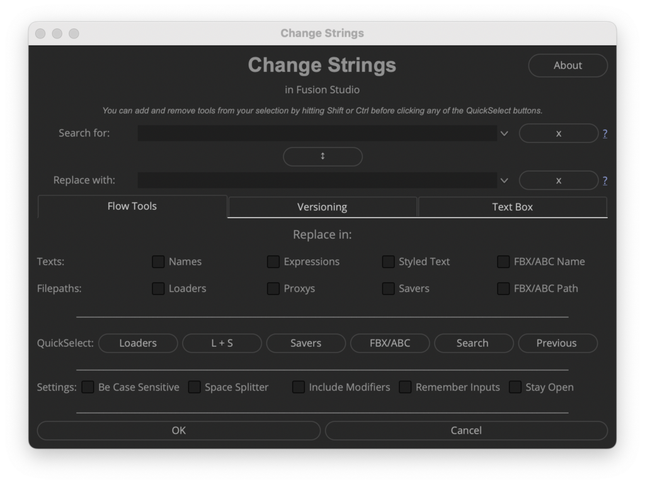Viewport: 645px width, 484px height.
Task: Enable the Names checkbox
Action: click(158, 262)
